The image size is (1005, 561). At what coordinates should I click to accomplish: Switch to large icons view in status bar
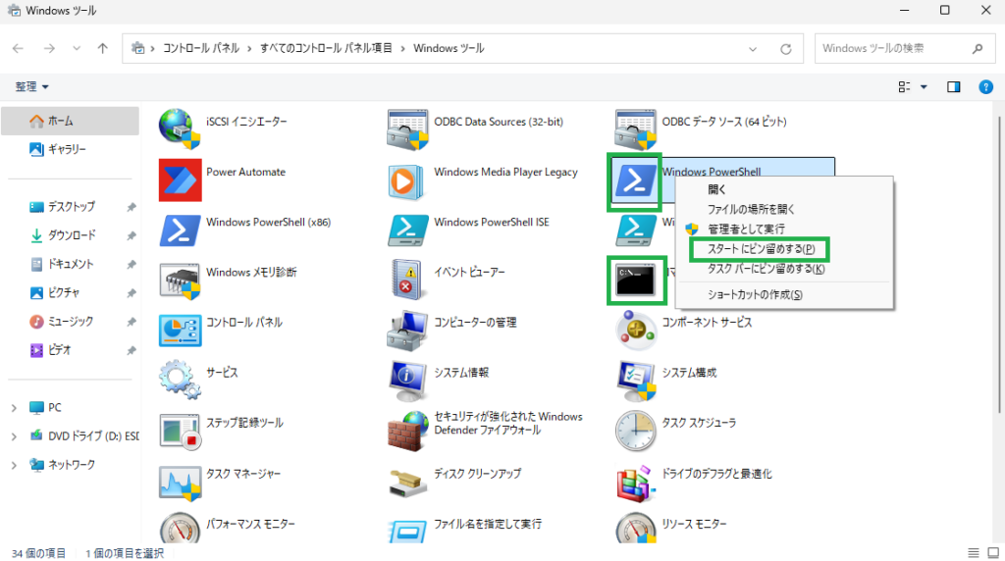coord(993,553)
